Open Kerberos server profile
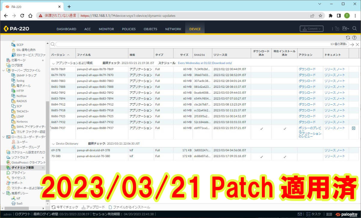361x218 pixels. click(22, 122)
